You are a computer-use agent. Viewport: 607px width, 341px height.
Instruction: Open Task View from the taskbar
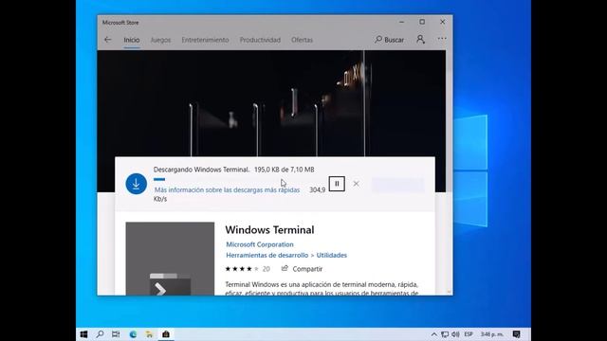[116, 334]
